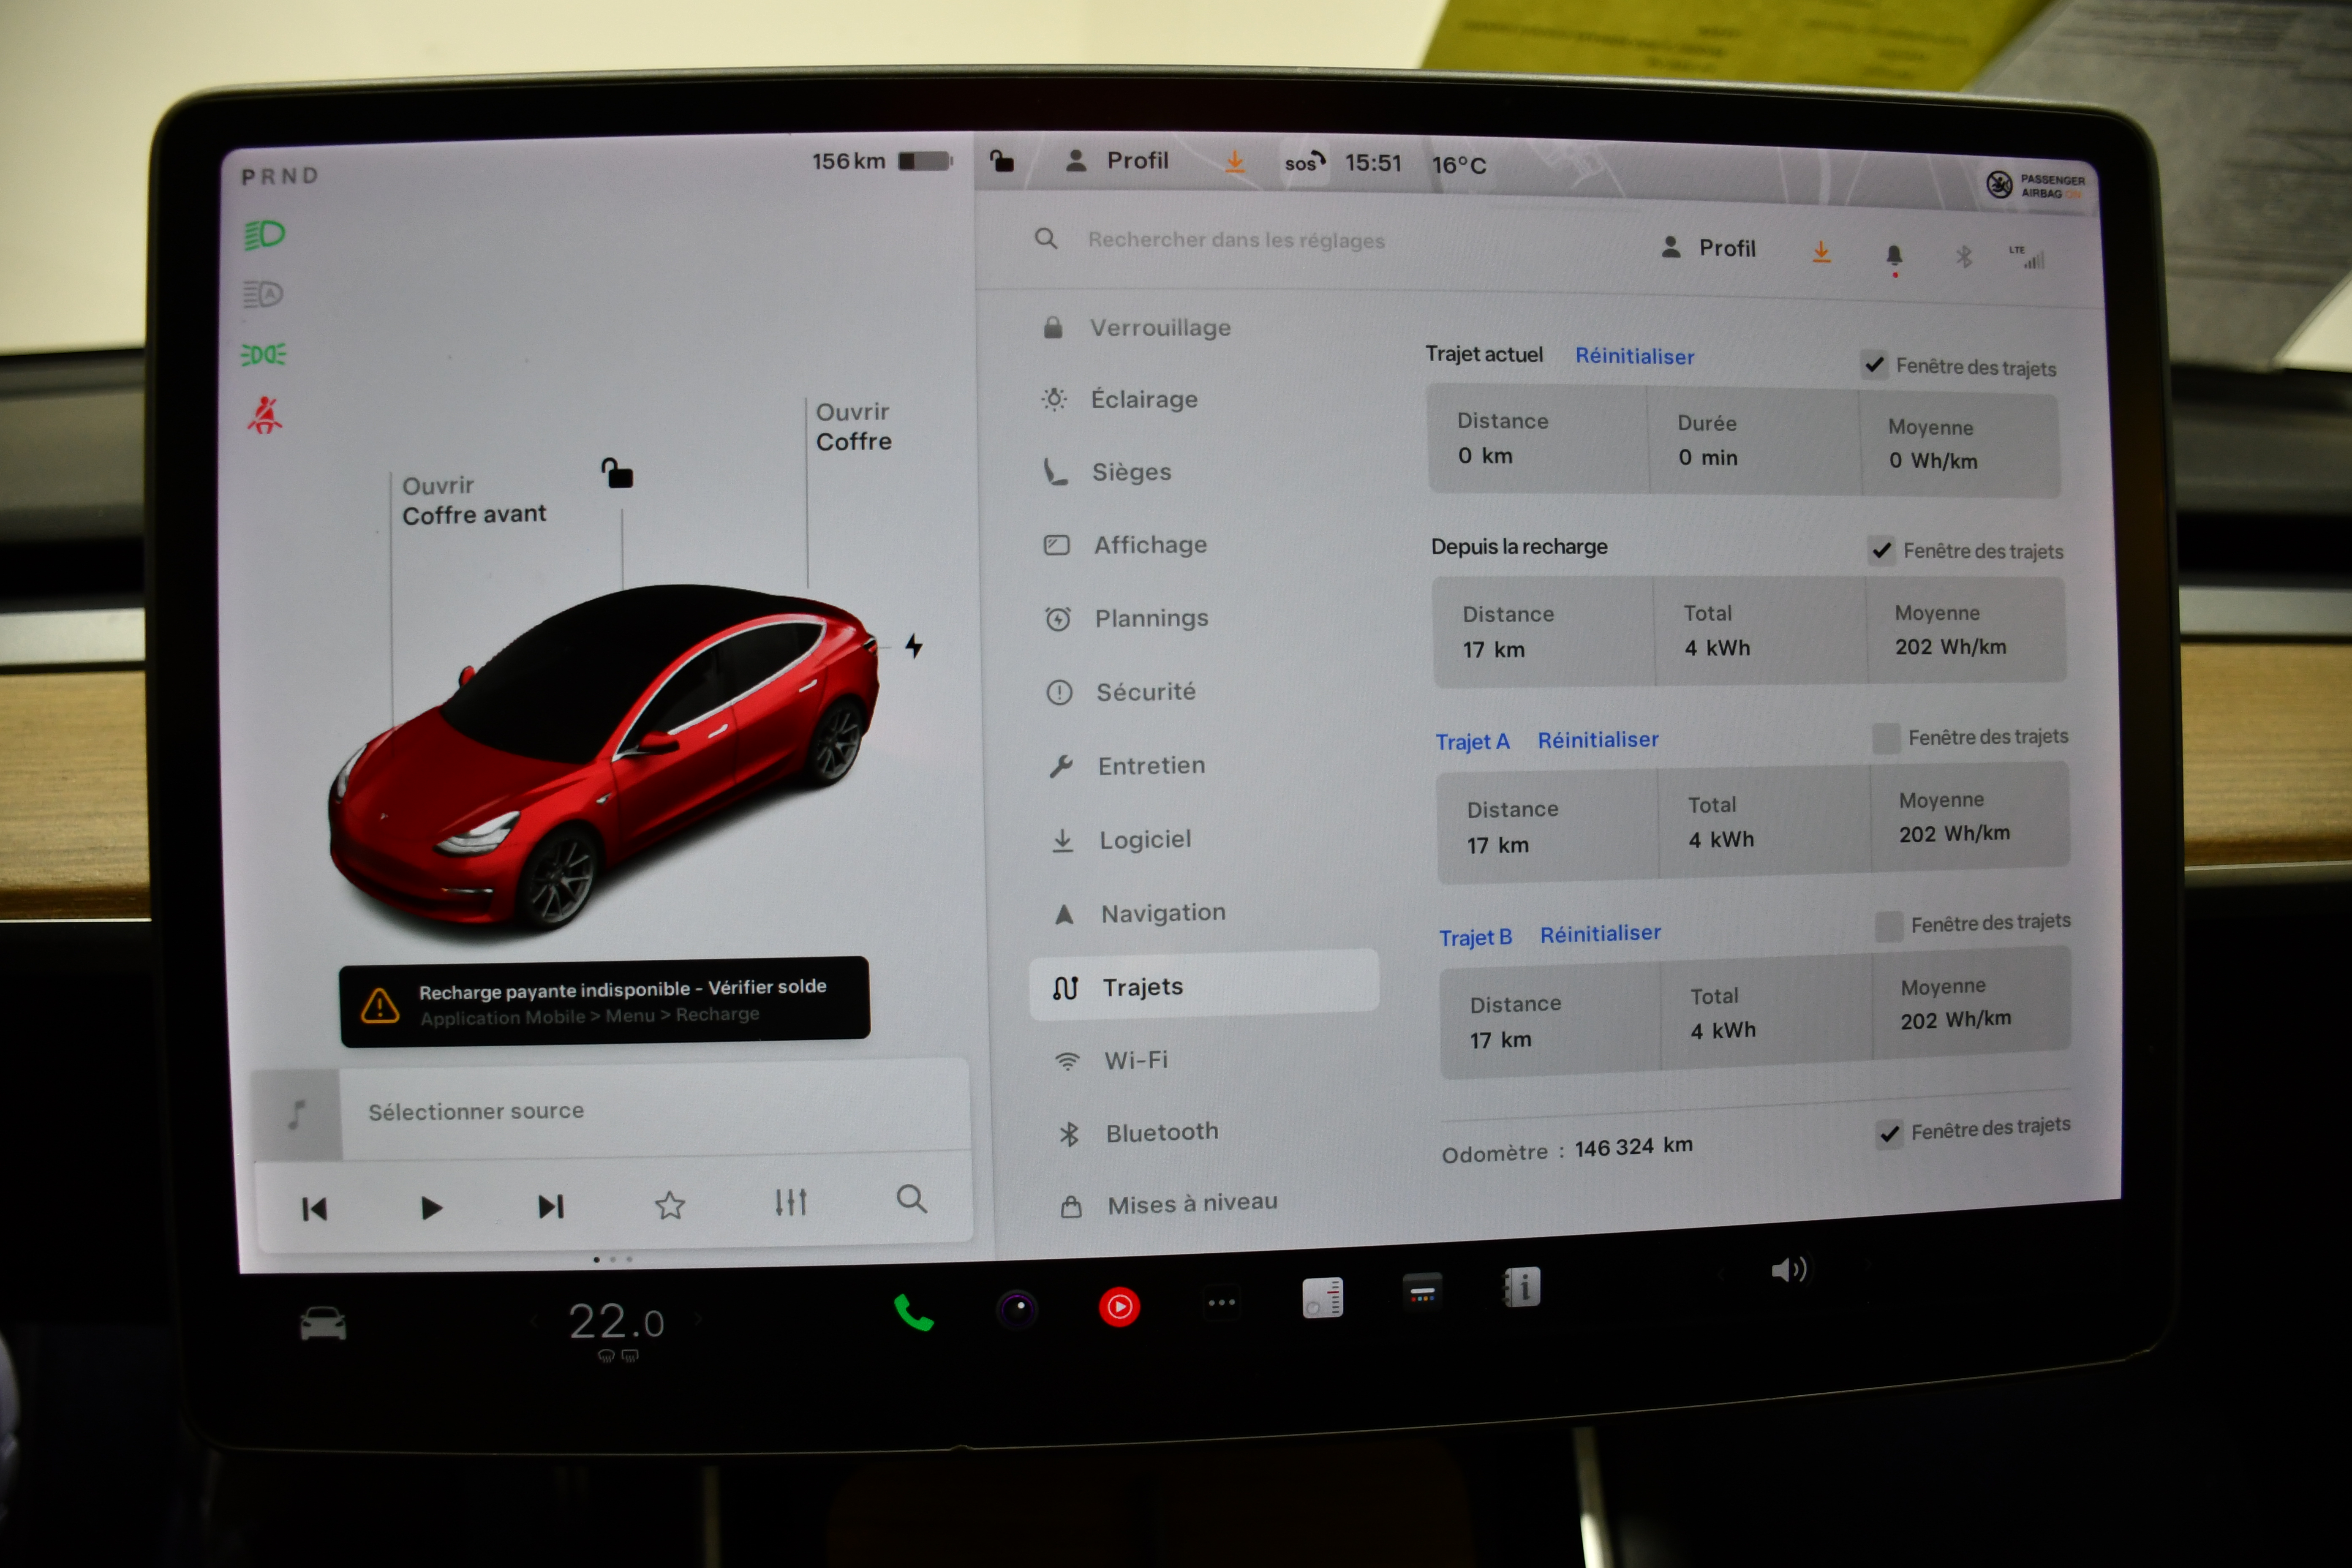Tap the Bluetooth icon in the settings header
The image size is (2352, 1568).
tap(1963, 257)
